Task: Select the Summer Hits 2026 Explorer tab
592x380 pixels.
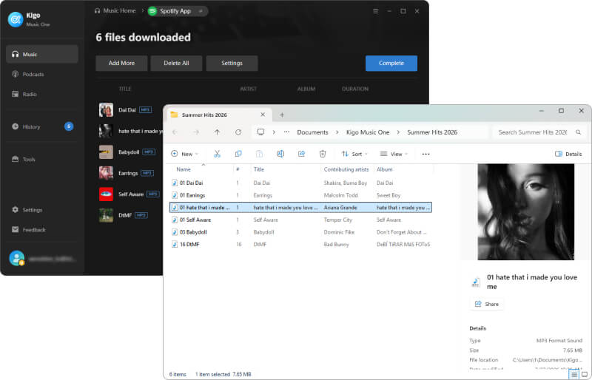Action: coord(218,115)
